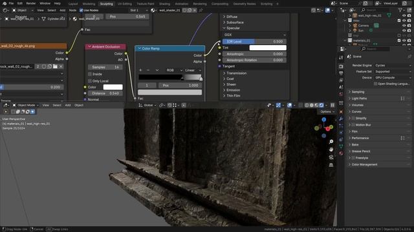The width and height of the screenshot is (414, 232).
Task: Adjust the IOR Level slider
Action: coord(254,41)
